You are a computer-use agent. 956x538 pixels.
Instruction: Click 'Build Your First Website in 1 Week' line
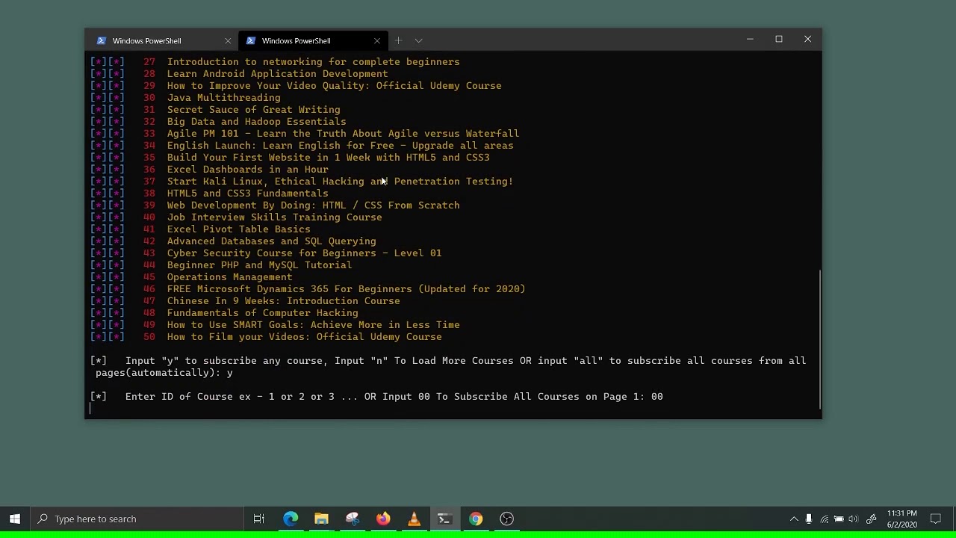(x=328, y=158)
